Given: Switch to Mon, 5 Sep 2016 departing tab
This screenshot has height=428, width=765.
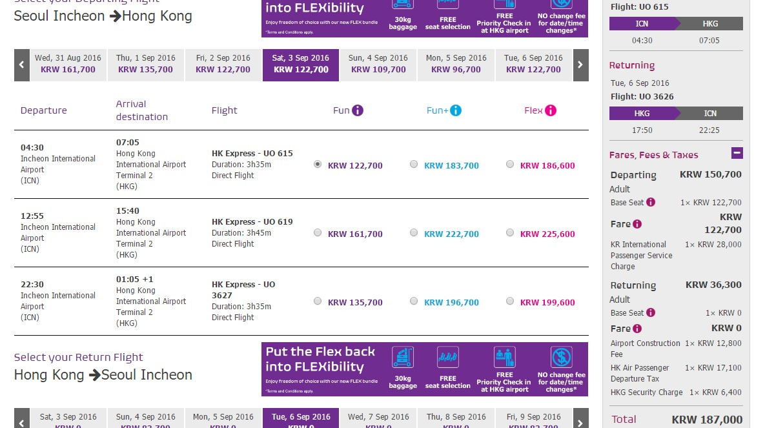Looking at the screenshot, I should [x=456, y=64].
